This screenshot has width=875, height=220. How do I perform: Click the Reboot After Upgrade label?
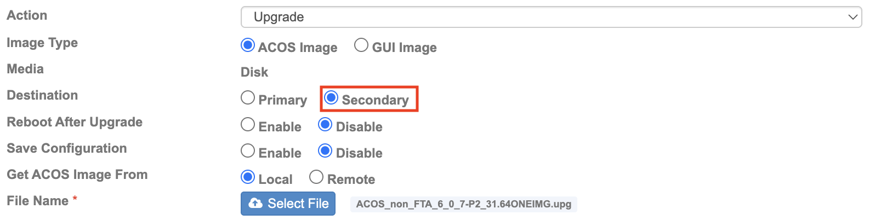tap(75, 122)
